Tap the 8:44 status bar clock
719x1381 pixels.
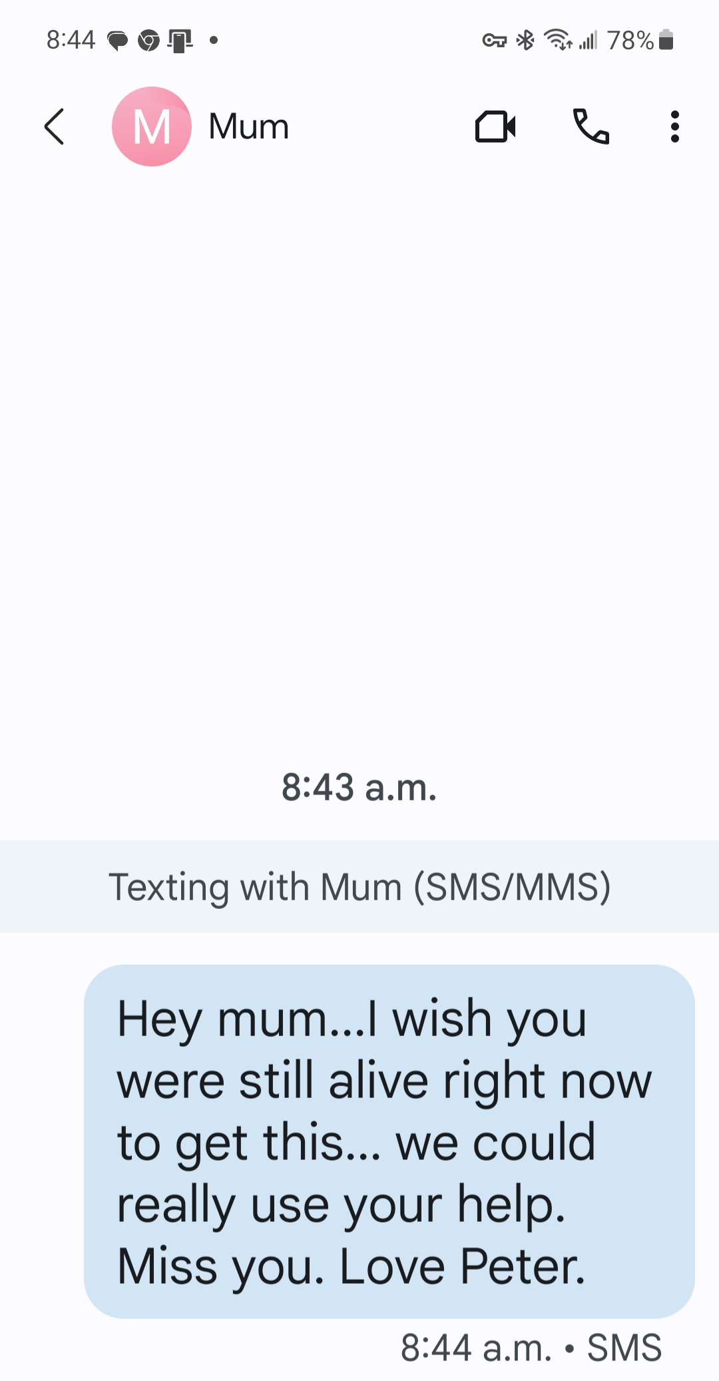coord(71,41)
